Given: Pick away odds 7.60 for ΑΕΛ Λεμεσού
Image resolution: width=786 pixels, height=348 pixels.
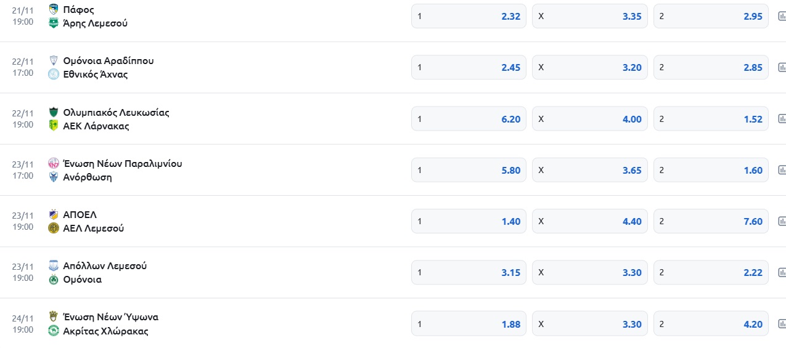Looking at the screenshot, I should (711, 221).
